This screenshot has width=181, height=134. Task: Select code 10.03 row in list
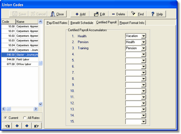click(x=20, y=40)
